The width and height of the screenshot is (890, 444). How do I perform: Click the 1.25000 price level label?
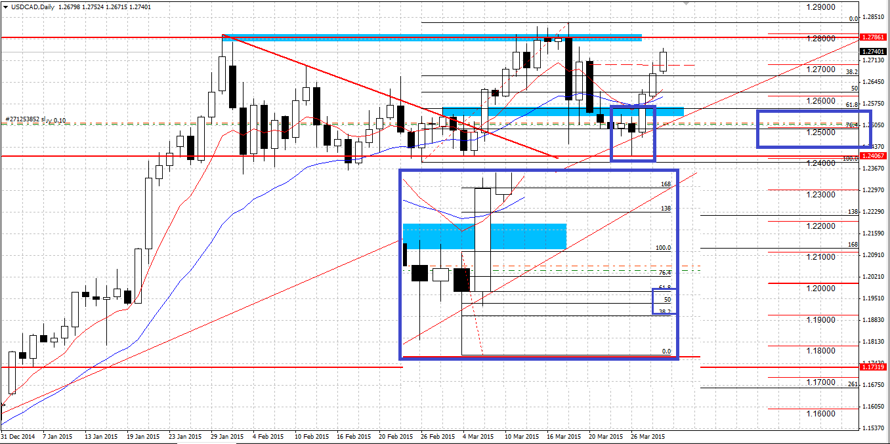821,132
